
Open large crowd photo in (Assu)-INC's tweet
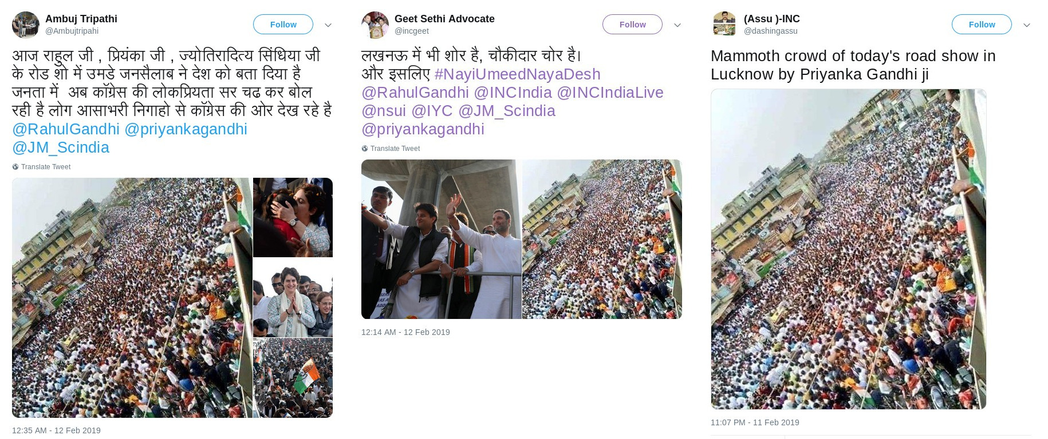click(x=848, y=249)
